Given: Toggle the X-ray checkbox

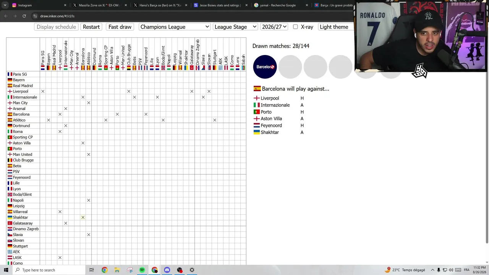Looking at the screenshot, I should point(295,27).
